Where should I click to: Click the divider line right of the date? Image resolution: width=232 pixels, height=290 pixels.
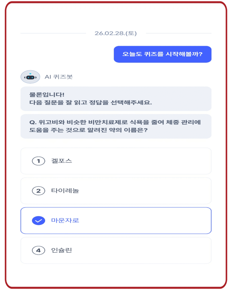pyautogui.click(x=178, y=33)
